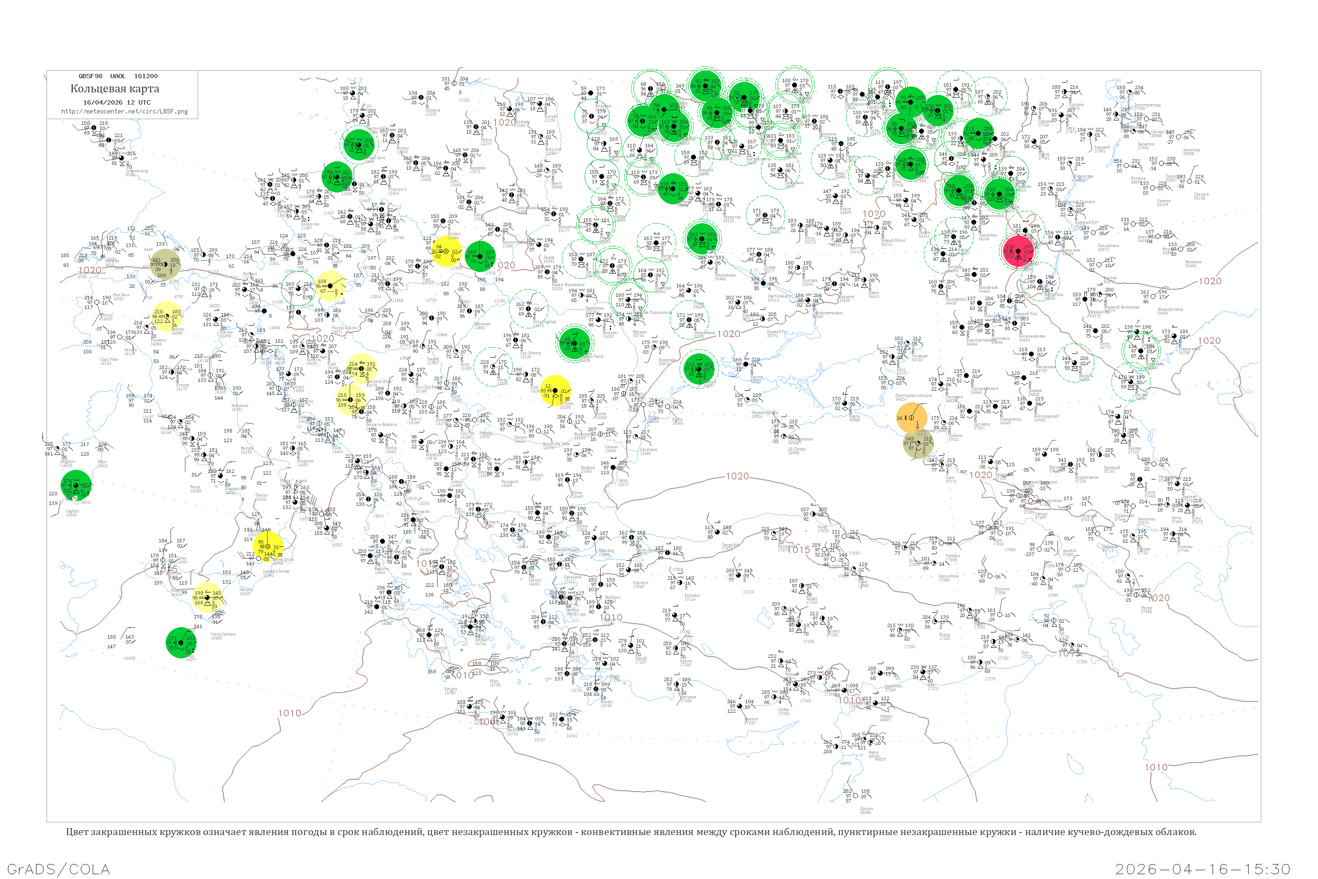Screen dimensions: 1318x879
Task: Click the green circle near Cozzo Spadaro
Action: click(181, 643)
